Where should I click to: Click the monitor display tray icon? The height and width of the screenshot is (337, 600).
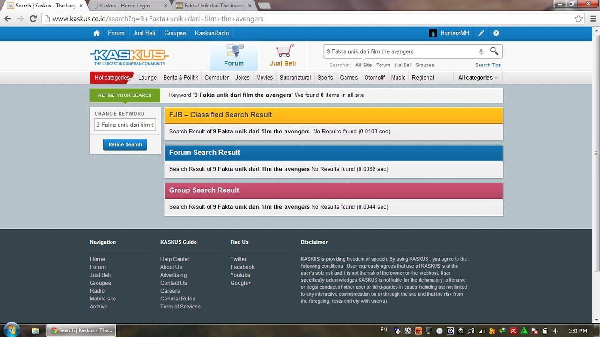click(429, 330)
